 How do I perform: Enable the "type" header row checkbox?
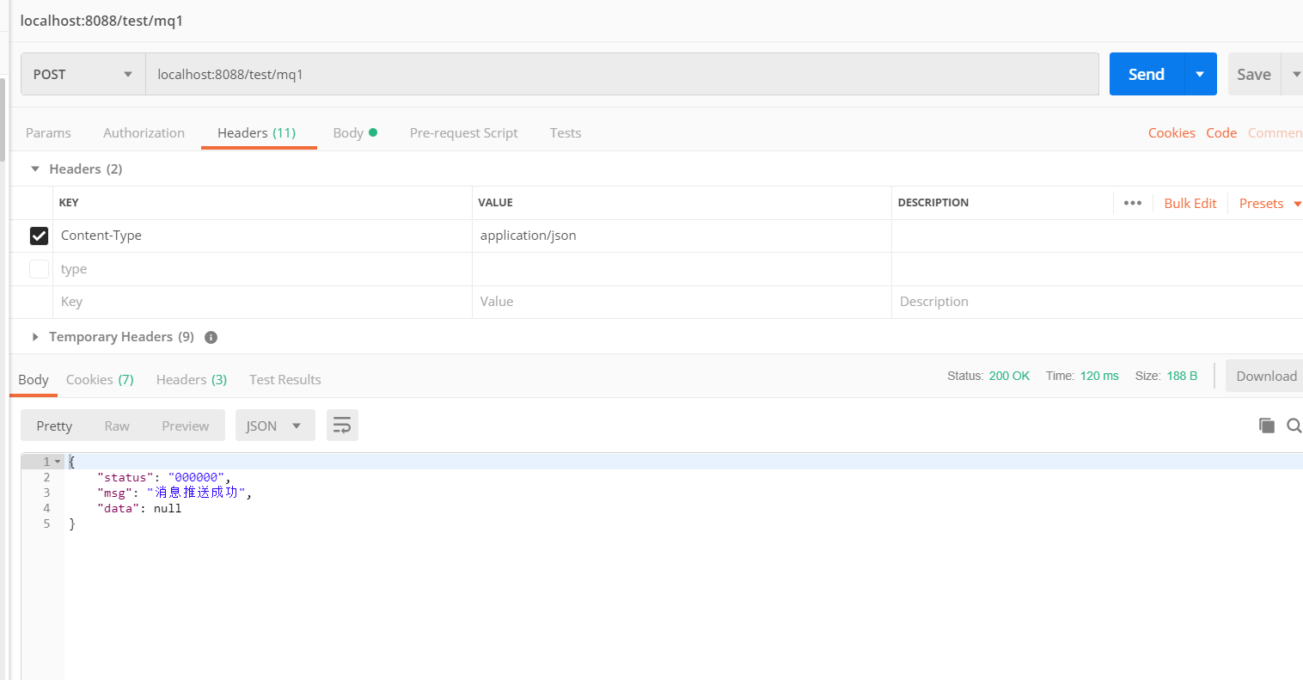click(39, 268)
